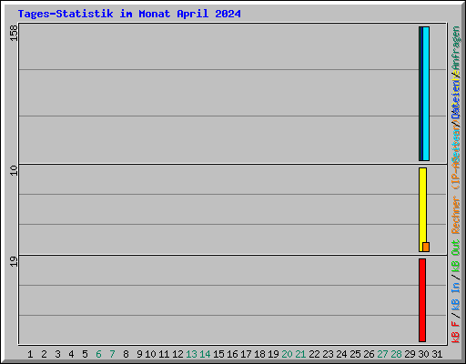This screenshot has height=364, width=466.
Task: Click day 10 on the x-axis
Action: click(x=150, y=354)
